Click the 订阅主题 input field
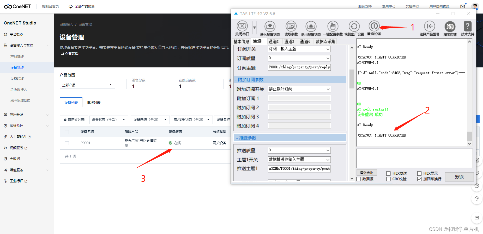This screenshot has width=483, height=234. point(299,67)
